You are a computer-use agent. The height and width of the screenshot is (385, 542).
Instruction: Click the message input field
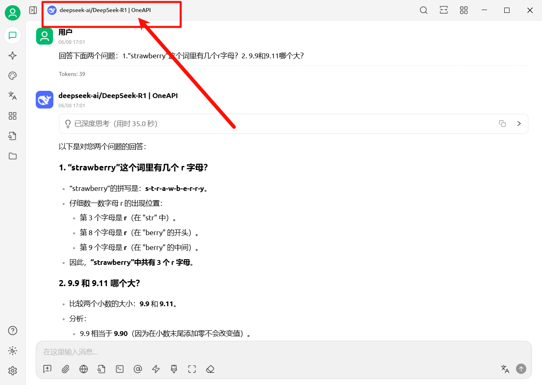click(x=283, y=352)
